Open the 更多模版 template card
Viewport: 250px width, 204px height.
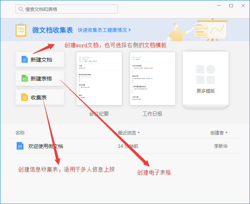coord(206,79)
